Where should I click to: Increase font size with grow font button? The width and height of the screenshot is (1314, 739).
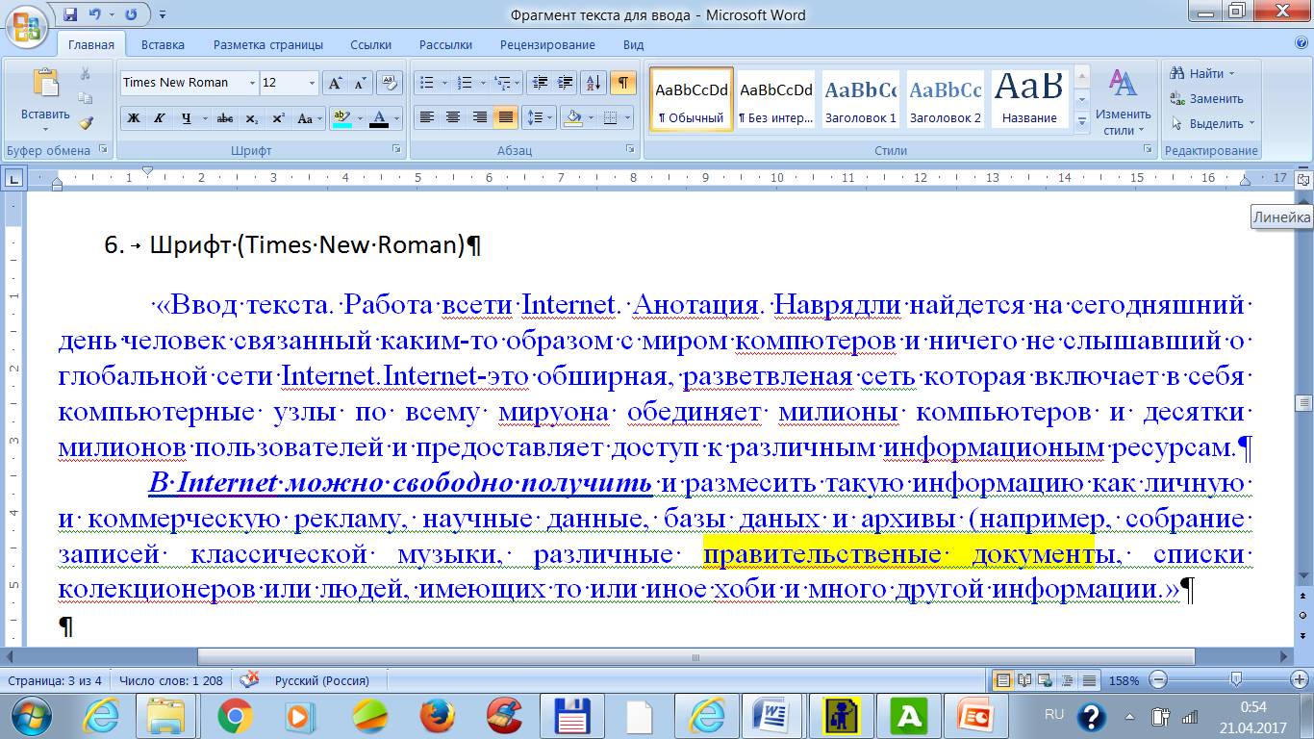pos(334,83)
